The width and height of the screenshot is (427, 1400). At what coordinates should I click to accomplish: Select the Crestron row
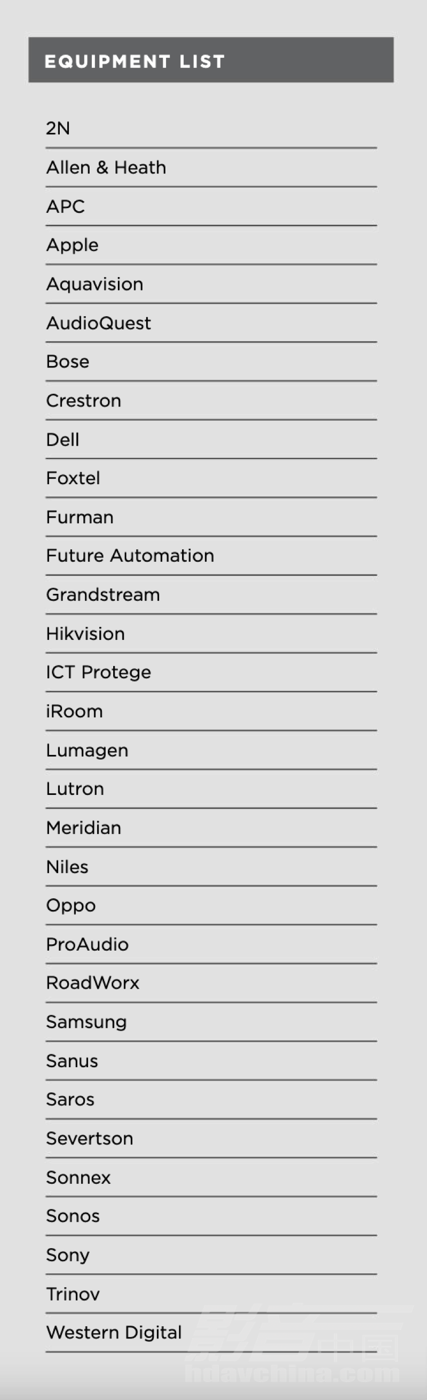[x=211, y=401]
